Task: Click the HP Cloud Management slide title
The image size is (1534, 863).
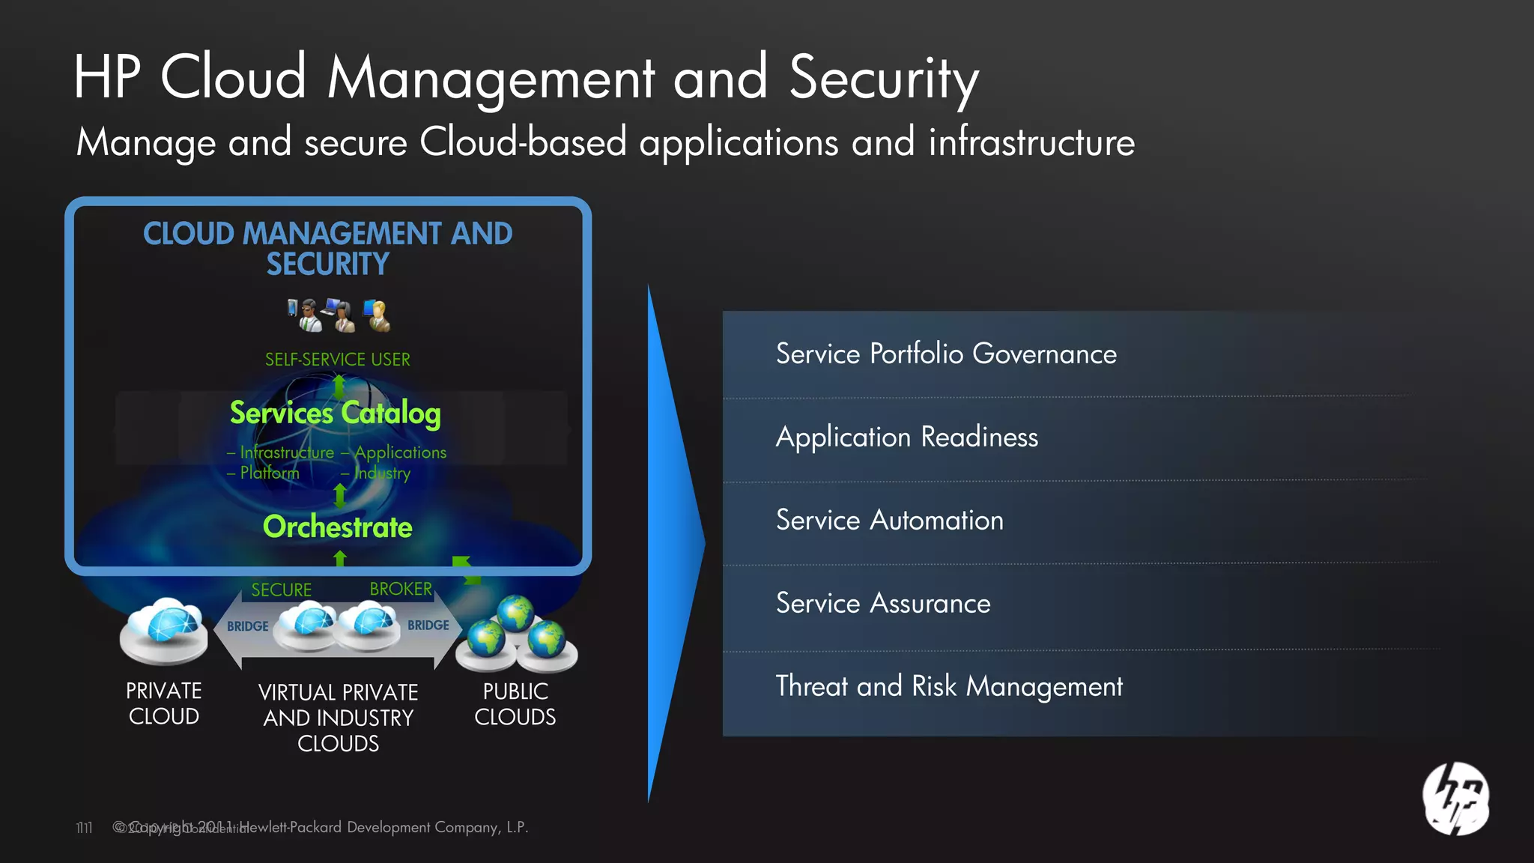Action: pos(526,77)
